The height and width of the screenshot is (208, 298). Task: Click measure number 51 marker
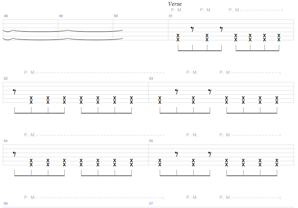(x=171, y=16)
